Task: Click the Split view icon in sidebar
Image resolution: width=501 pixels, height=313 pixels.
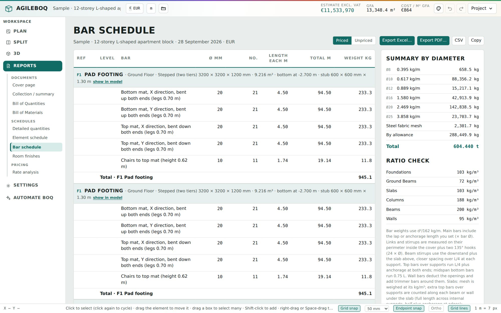Action: tap(8, 42)
